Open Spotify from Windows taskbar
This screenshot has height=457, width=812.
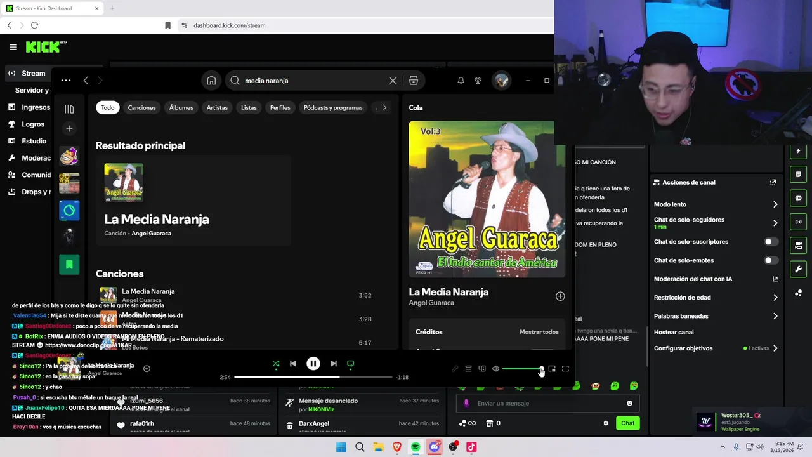[416, 447]
